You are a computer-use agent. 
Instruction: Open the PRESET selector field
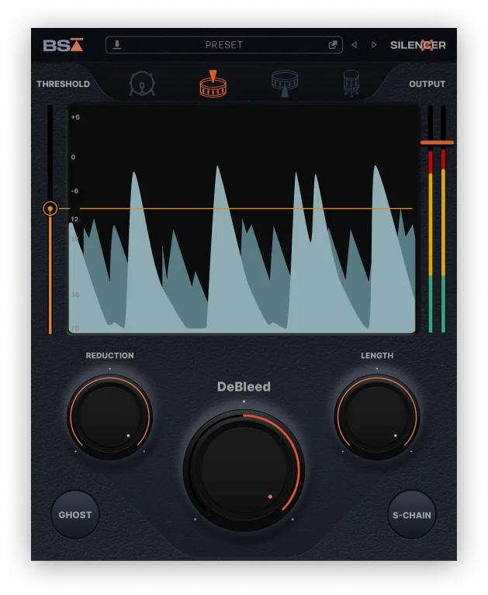click(x=224, y=45)
